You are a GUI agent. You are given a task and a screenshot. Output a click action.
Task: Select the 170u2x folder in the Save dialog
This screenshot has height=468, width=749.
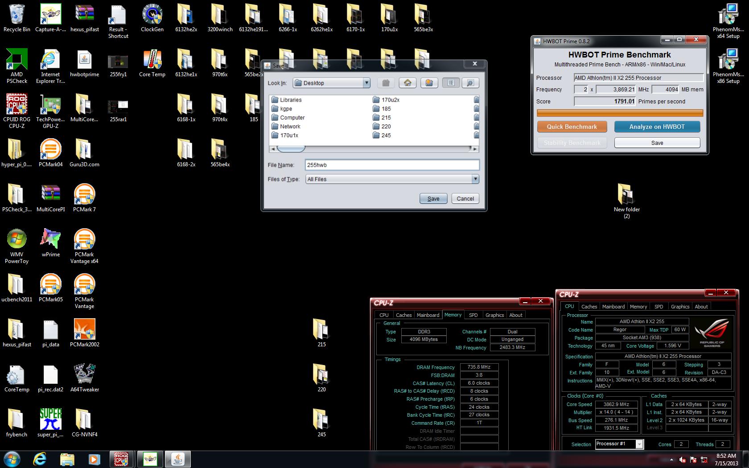(x=386, y=100)
